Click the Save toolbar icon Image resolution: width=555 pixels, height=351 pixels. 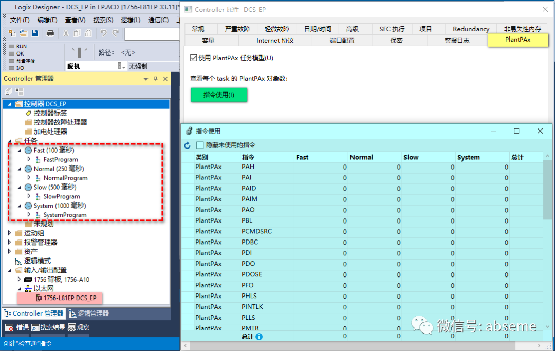35,33
